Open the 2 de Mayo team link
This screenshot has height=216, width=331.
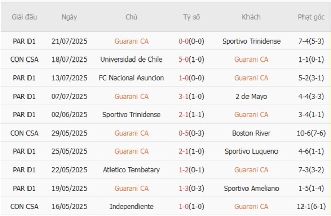(x=251, y=96)
